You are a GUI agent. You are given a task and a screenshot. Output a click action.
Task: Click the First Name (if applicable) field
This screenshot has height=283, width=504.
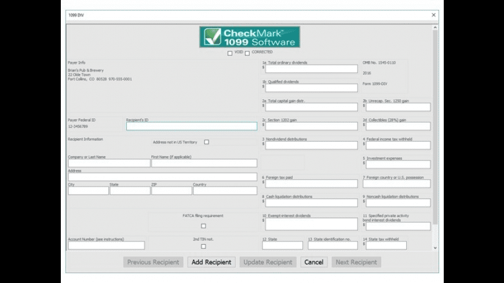[x=204, y=163]
